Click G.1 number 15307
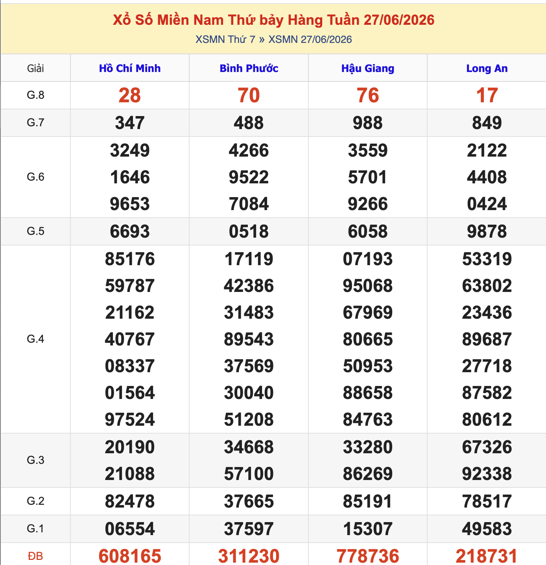 [x=368, y=529]
